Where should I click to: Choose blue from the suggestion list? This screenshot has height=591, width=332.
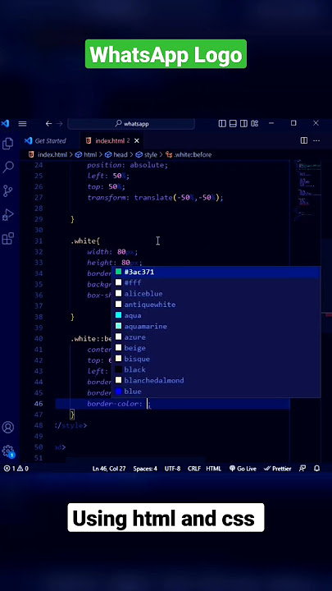tap(216, 392)
